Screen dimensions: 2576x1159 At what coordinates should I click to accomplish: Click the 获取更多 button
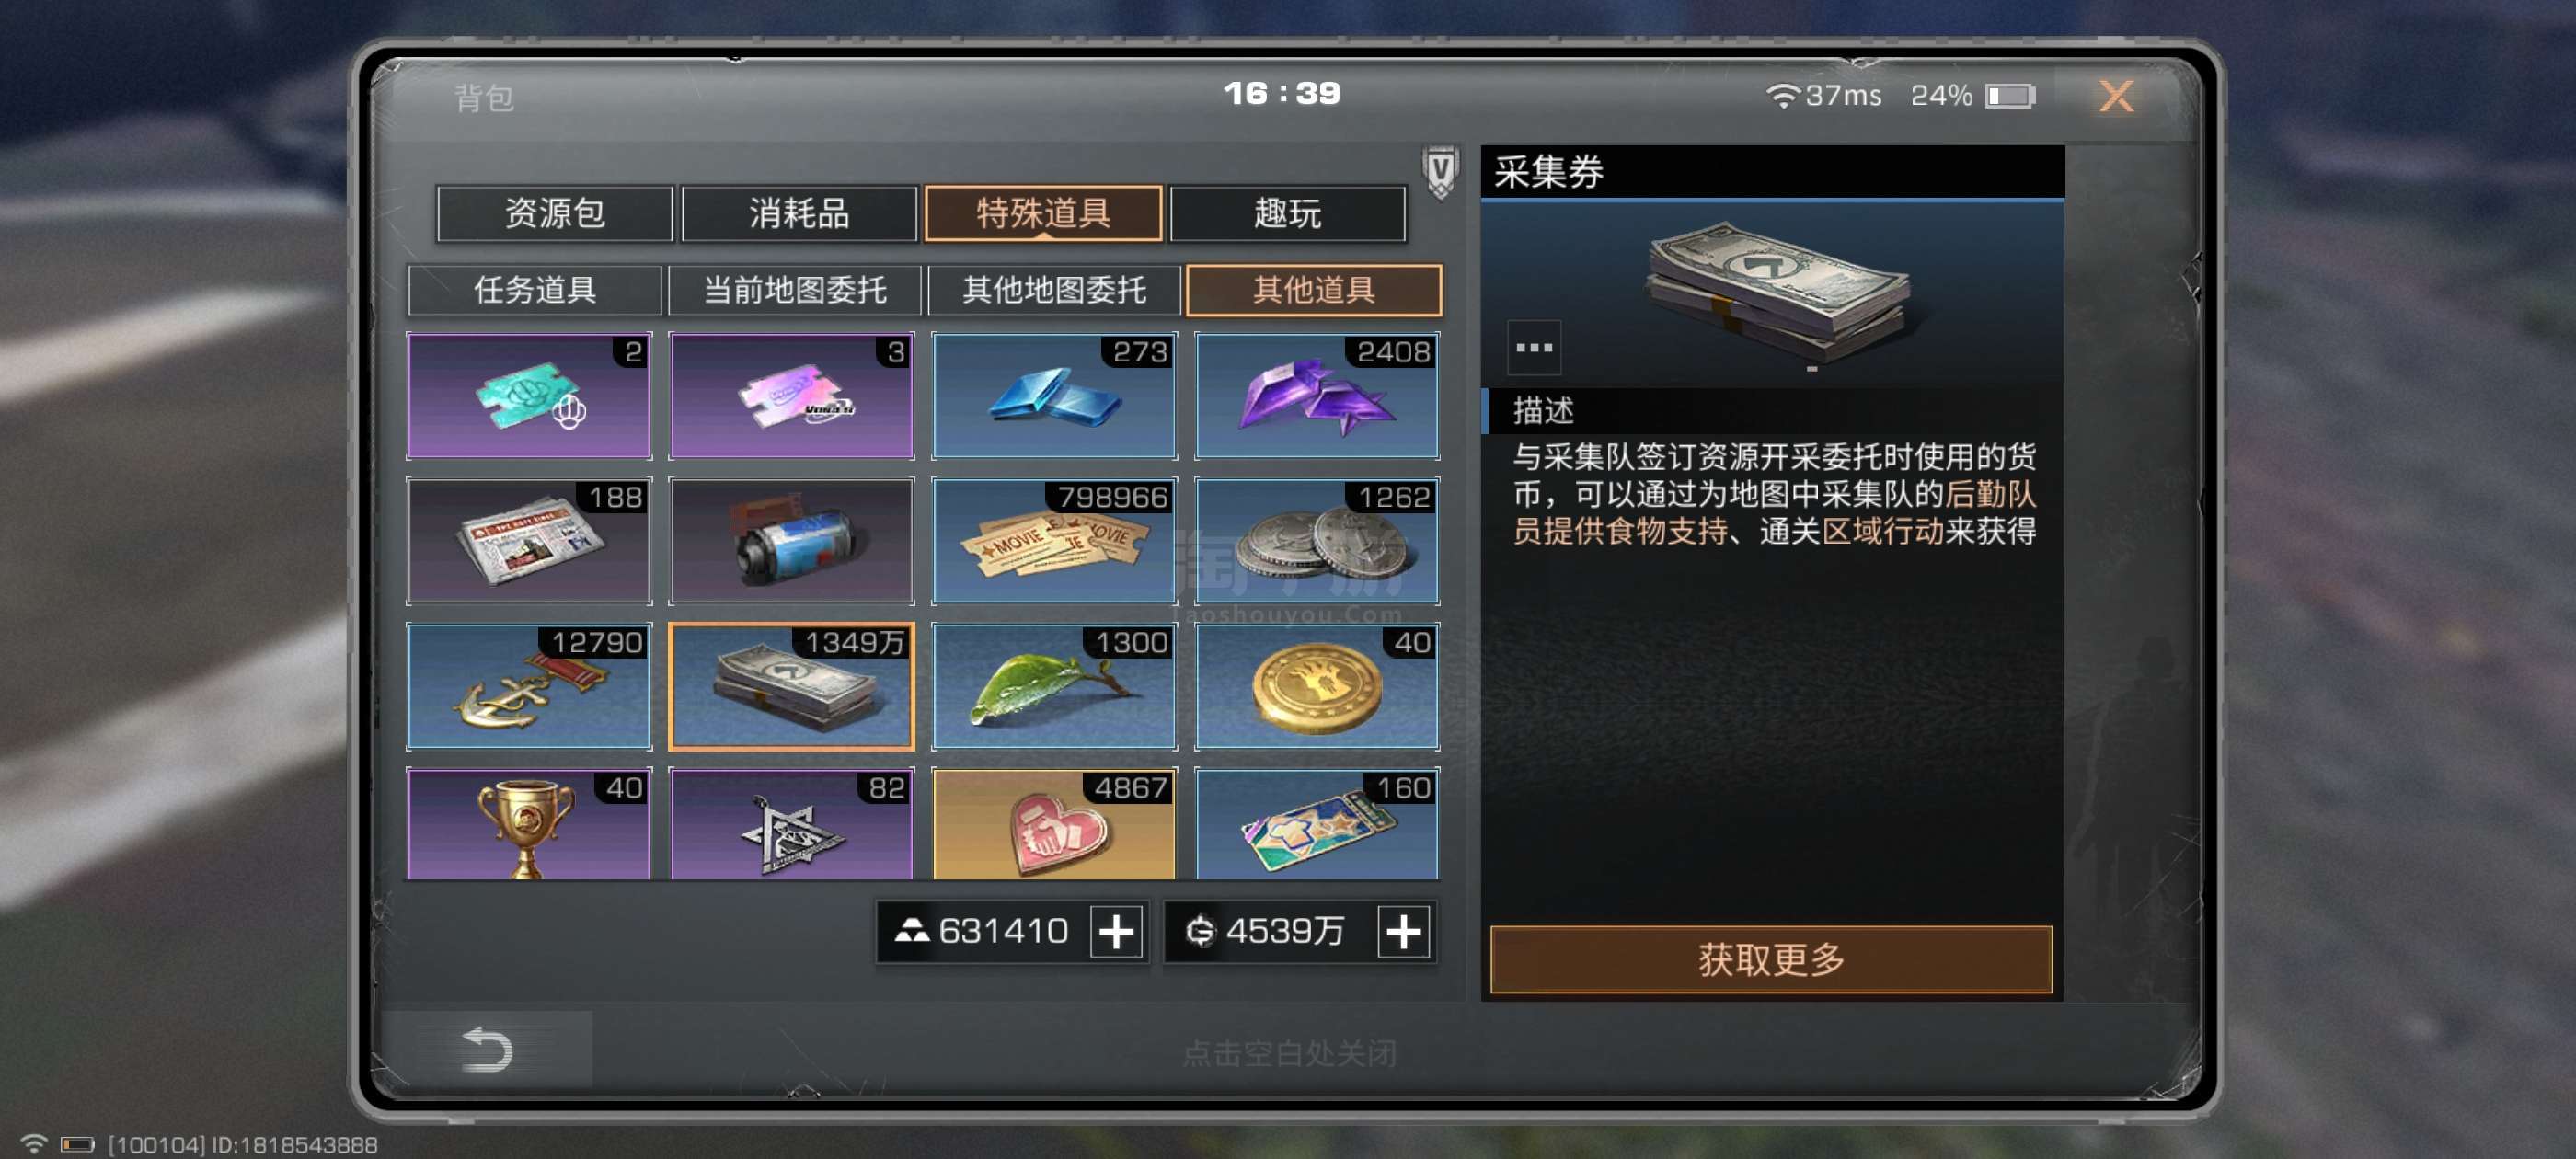(x=1771, y=959)
